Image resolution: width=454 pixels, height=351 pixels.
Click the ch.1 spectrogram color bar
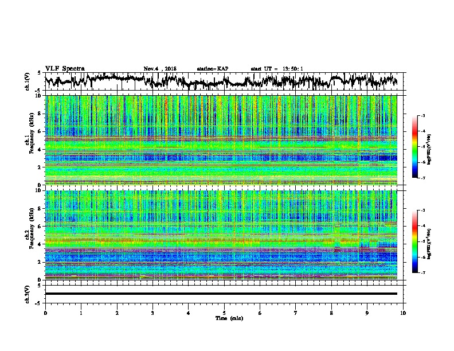414,147
